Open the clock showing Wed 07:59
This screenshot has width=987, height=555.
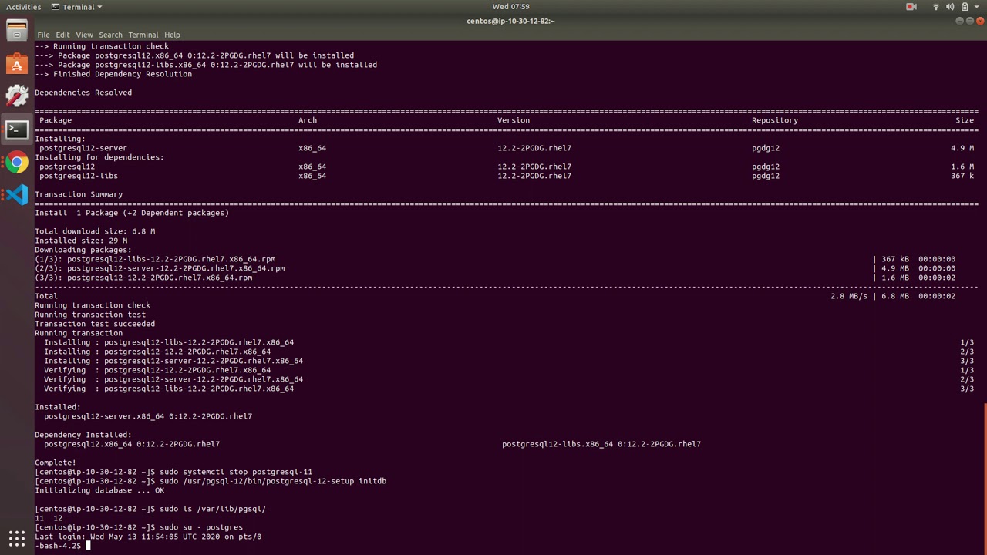[x=510, y=7]
